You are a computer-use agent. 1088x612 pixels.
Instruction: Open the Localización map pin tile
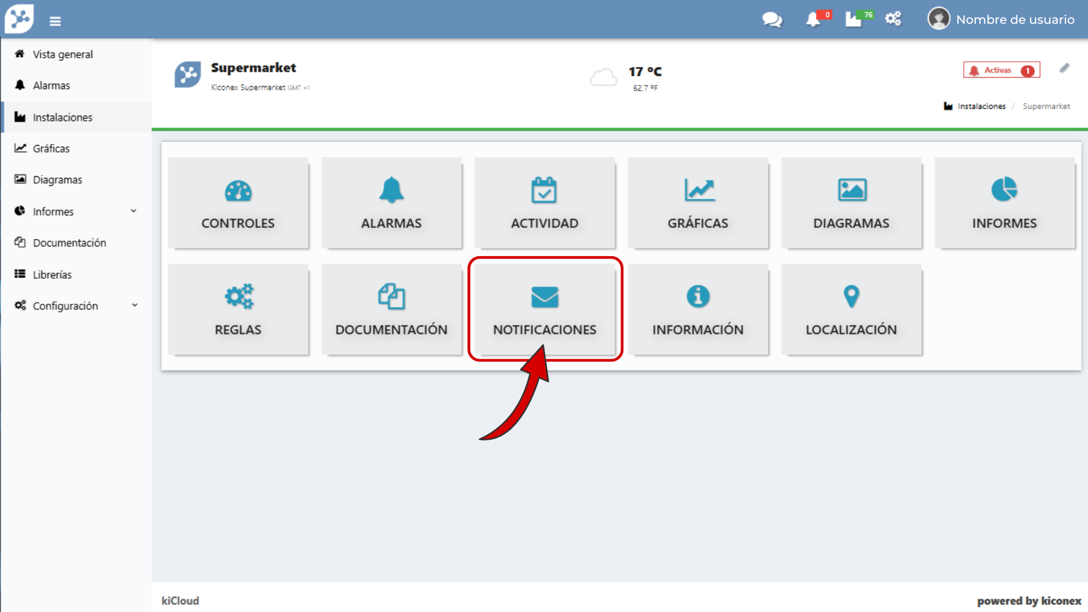(x=851, y=310)
